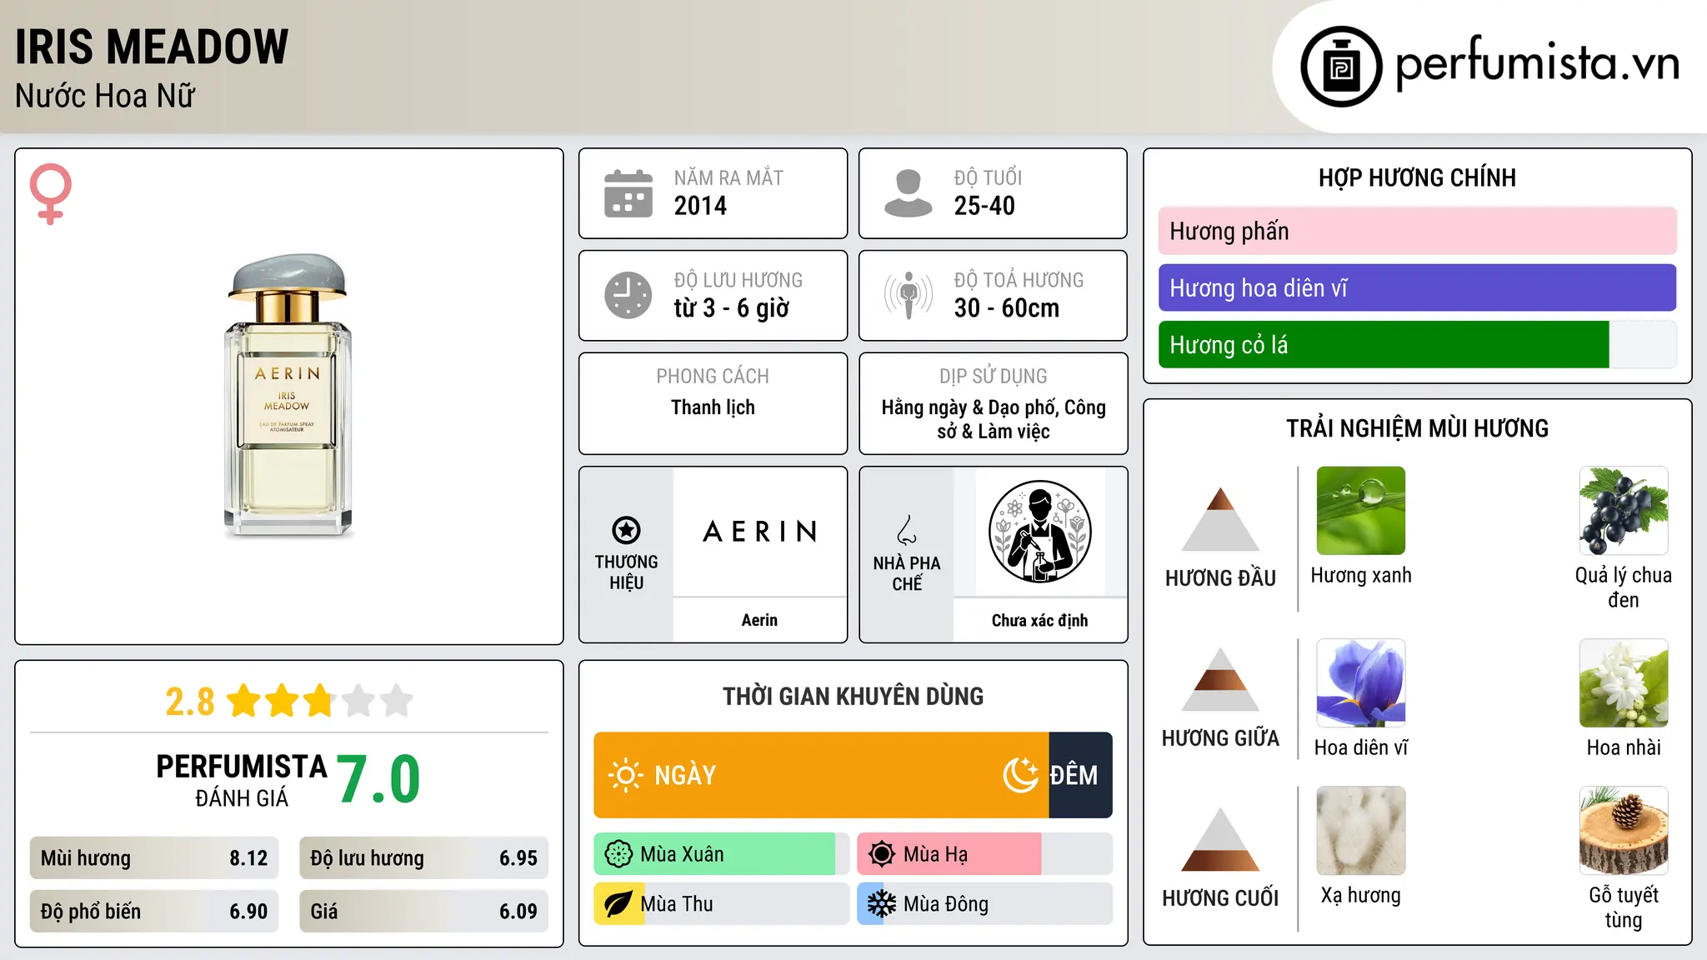Click the Quả lý chua đen blackcurrant image
1707x960 pixels.
1624,511
